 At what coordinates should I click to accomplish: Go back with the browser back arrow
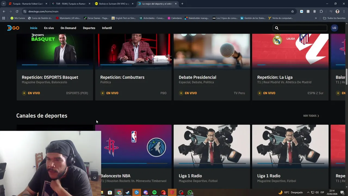pos(4,11)
